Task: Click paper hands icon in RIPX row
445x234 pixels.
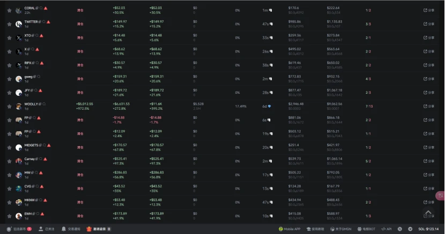Action: 271,65
